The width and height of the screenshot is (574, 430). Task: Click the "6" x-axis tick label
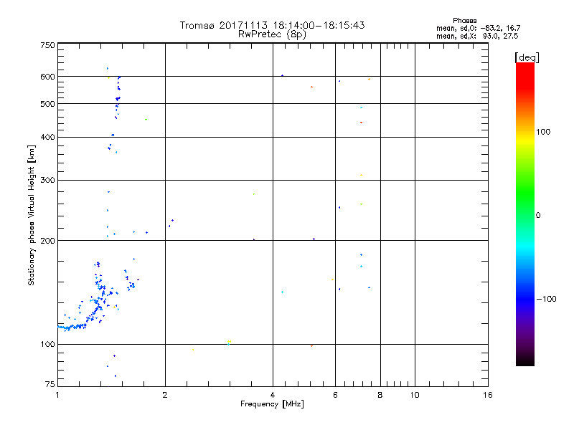(335, 395)
